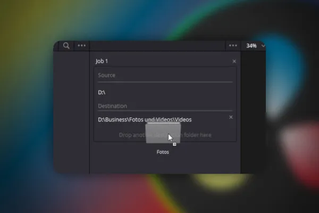Viewport: 319px width, 213px height.
Task: Click the drop another destination folder area
Action: pos(165,135)
